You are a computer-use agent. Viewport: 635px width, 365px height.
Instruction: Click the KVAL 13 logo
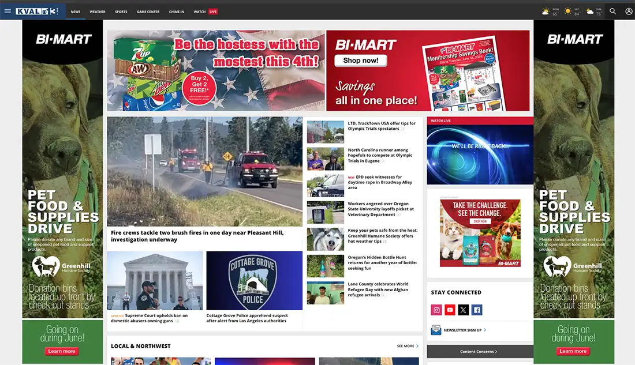point(37,12)
